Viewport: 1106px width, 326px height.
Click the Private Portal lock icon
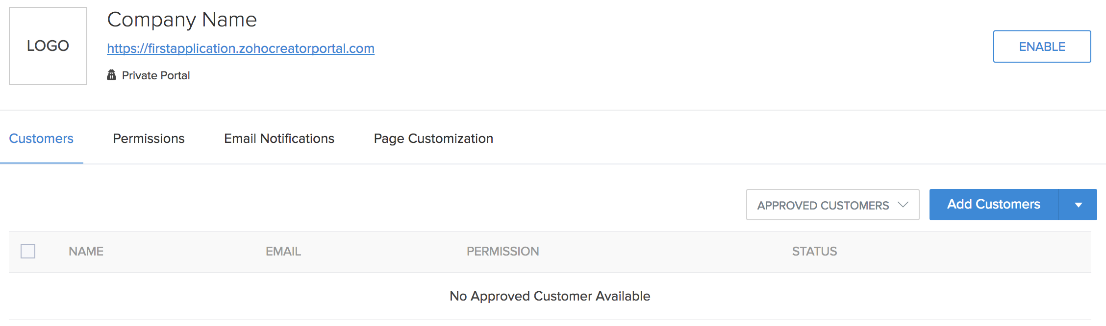112,75
